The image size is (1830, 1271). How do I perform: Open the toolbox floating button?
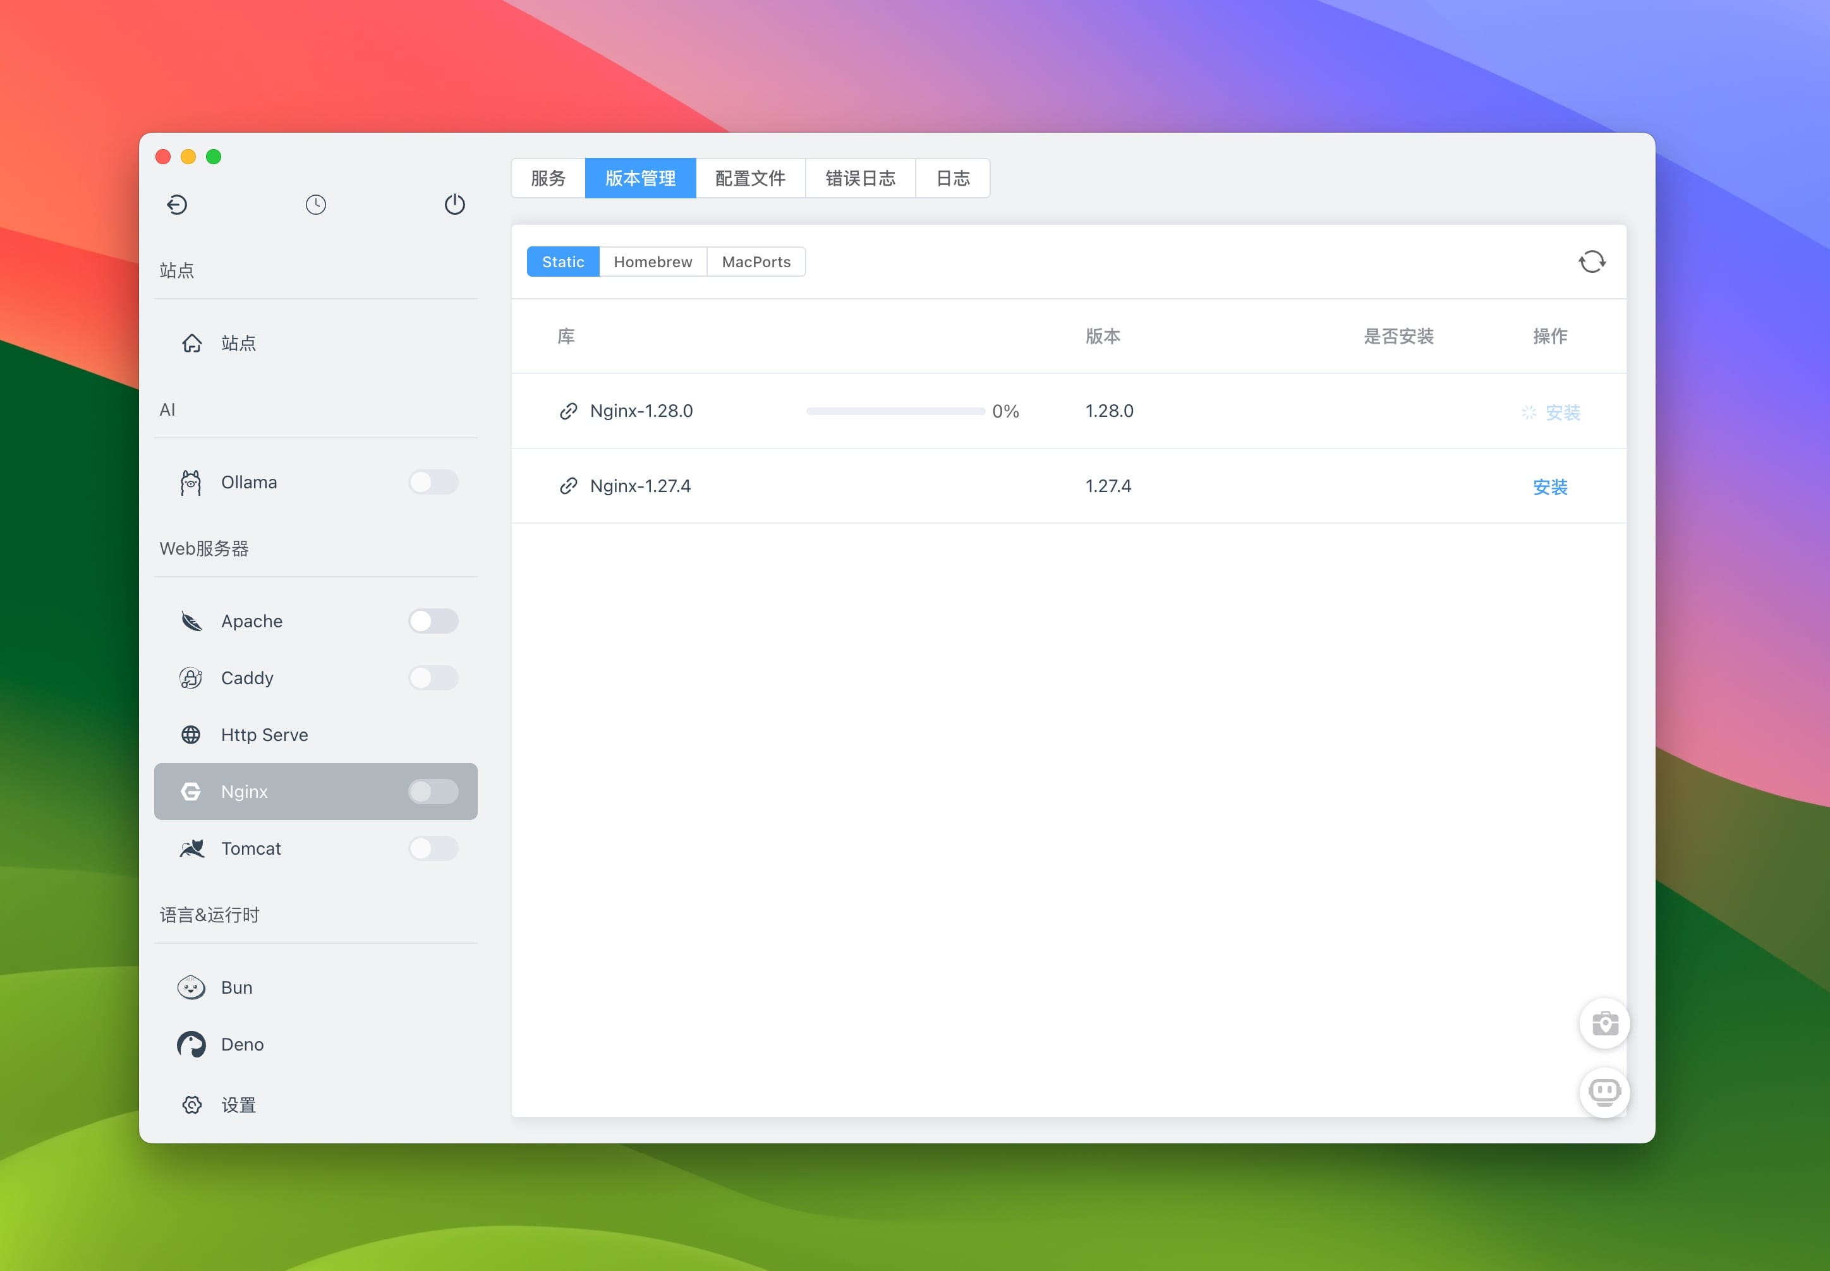1604,1023
